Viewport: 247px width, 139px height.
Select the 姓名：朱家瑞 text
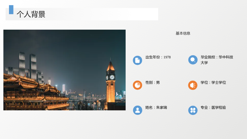point(156,107)
